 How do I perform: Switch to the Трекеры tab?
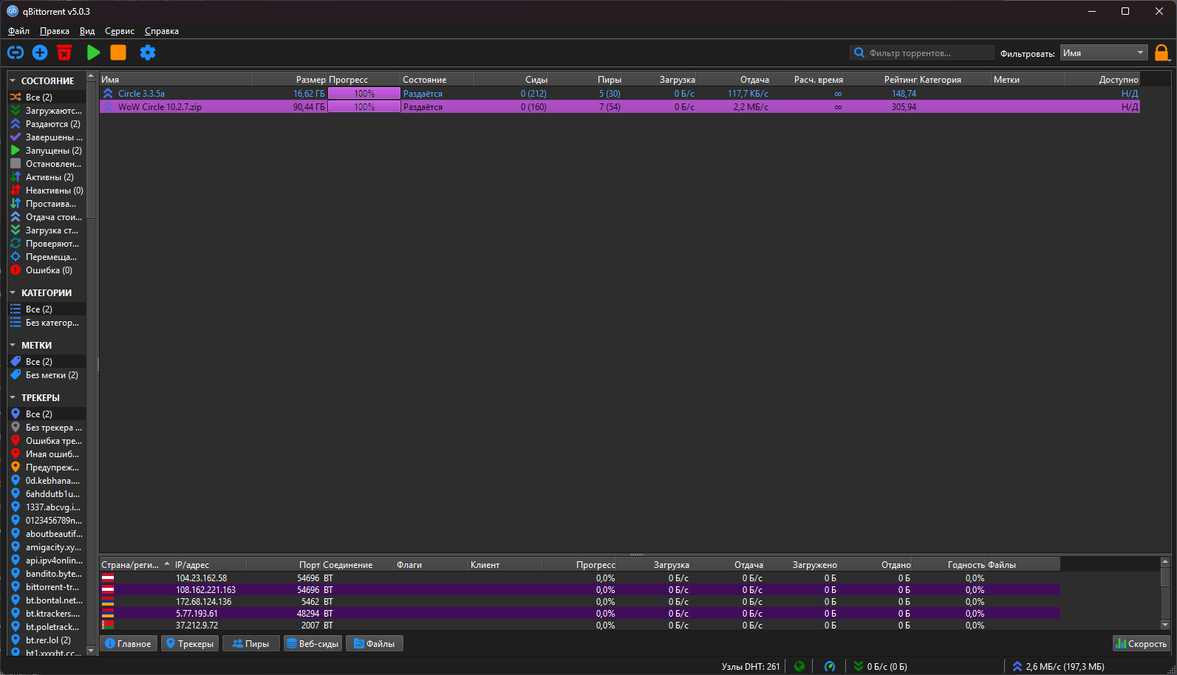click(x=190, y=644)
